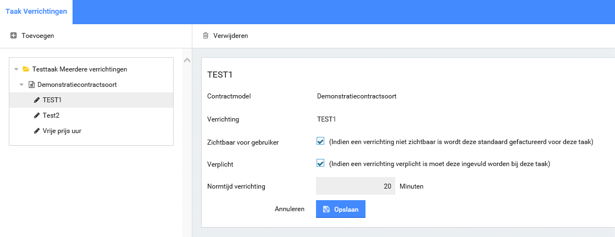Click the pencil icon next to Test2

pyautogui.click(x=37, y=115)
